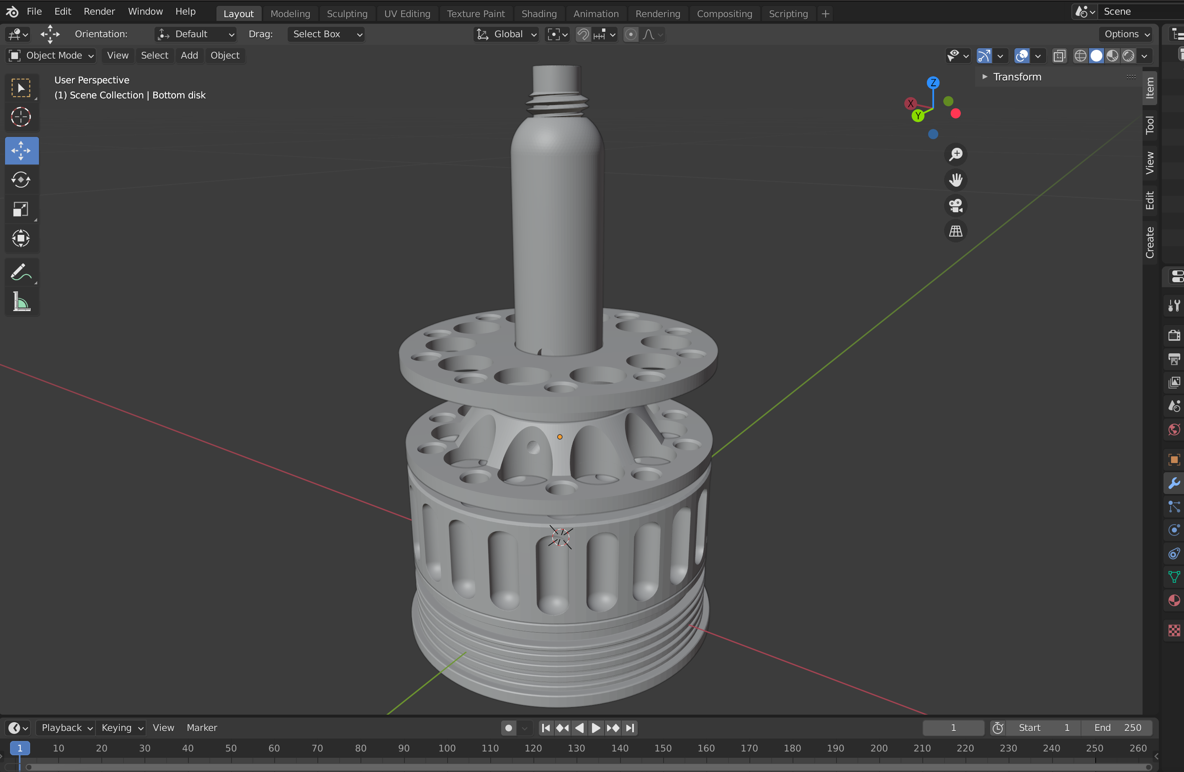1184x772 pixels.
Task: Open the Render menu
Action: click(x=99, y=11)
